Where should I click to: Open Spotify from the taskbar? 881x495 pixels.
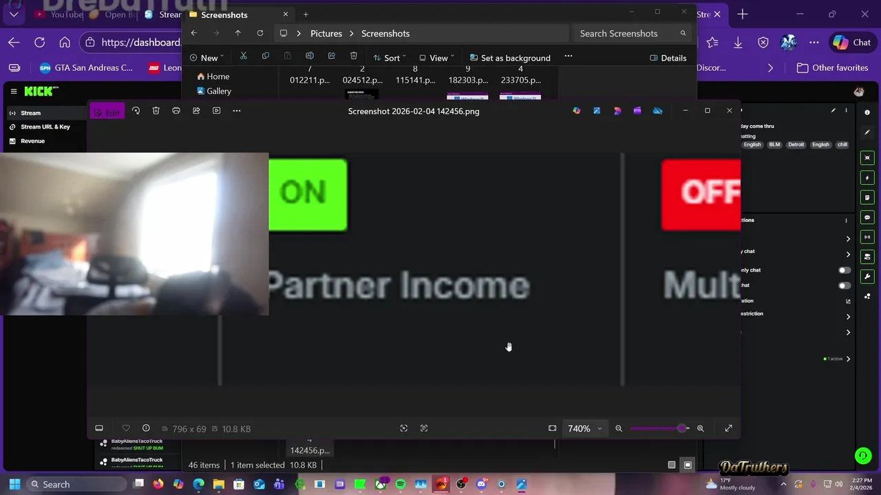pyautogui.click(x=401, y=484)
